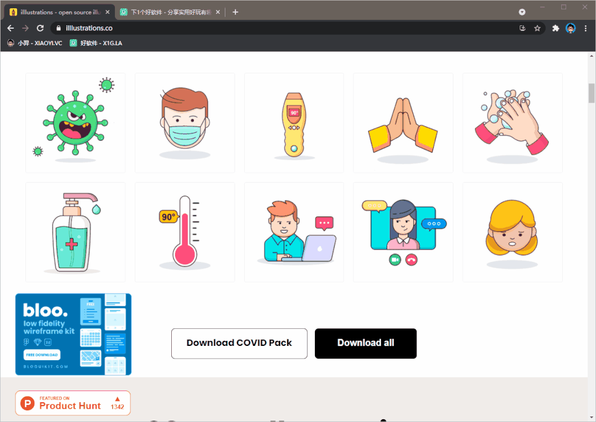
Task: Close the 下1个好软件 tab
Action: coord(218,12)
